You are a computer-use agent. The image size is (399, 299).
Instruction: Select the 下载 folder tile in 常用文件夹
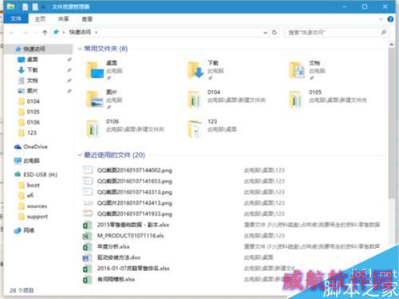click(205, 70)
